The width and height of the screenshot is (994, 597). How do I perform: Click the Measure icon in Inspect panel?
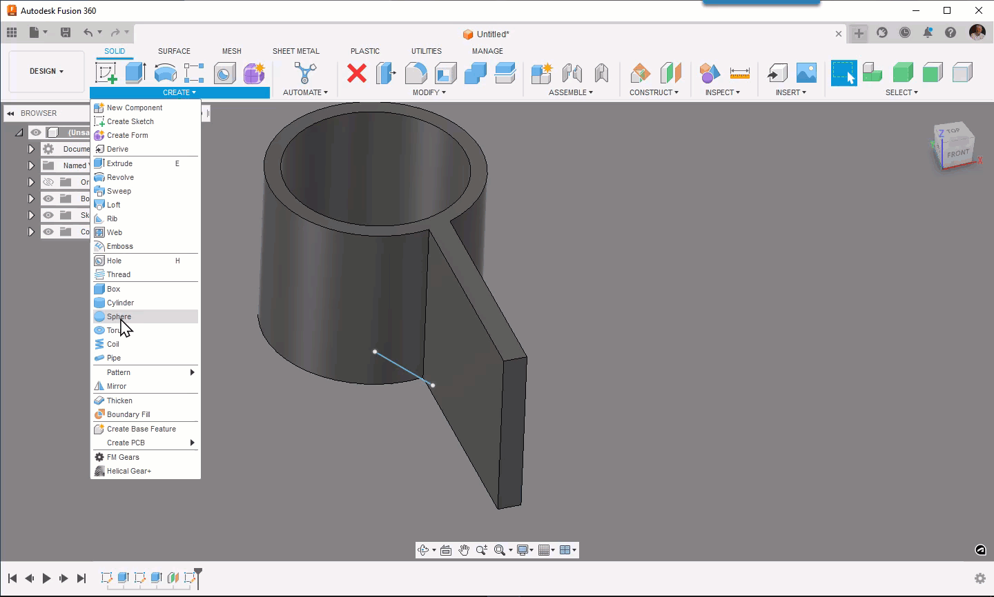point(741,72)
